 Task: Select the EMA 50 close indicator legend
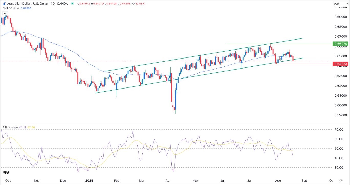pos(11,8)
